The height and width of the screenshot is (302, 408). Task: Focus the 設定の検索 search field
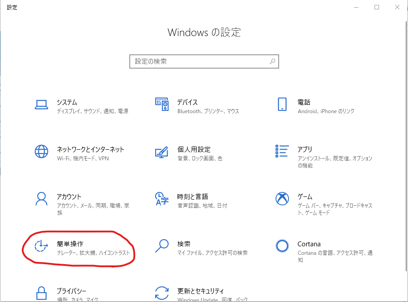click(204, 61)
